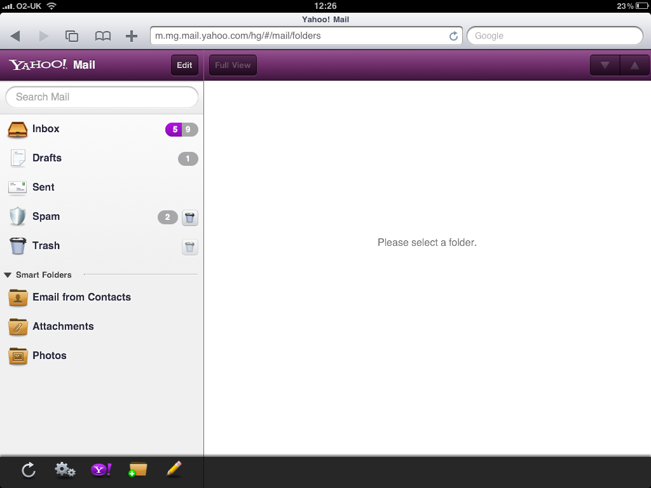651x488 pixels.
Task: Open Email from Contacts folder
Action: pos(102,297)
